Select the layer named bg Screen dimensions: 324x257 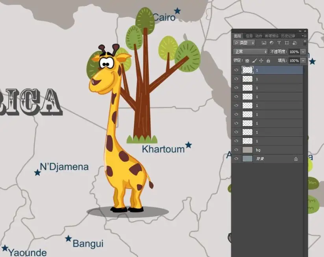coord(267,150)
